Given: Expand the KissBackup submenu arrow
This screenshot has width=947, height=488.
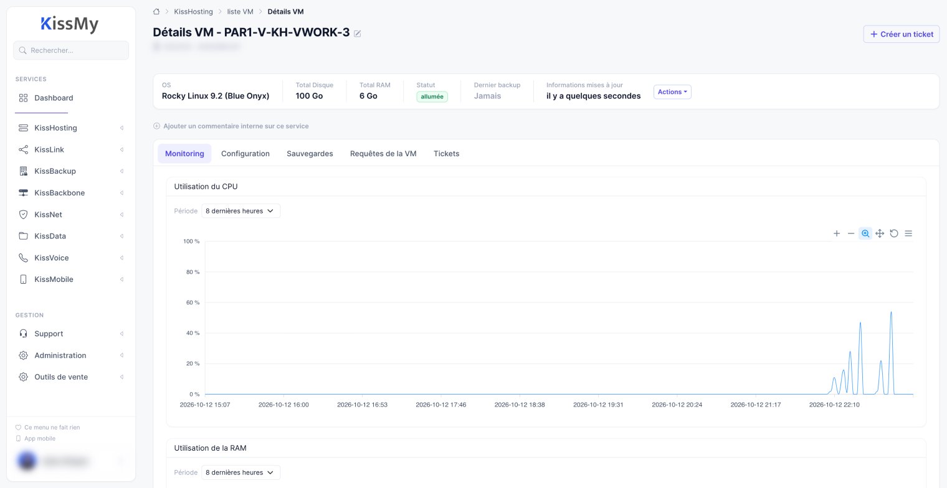Looking at the screenshot, I should click(x=121, y=171).
